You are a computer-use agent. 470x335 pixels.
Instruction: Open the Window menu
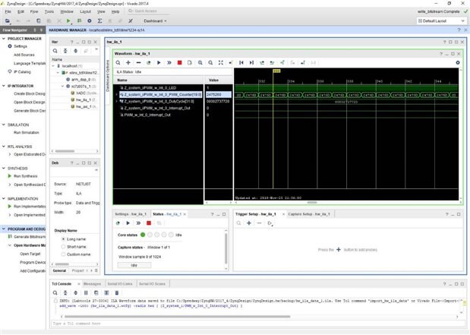67,12
